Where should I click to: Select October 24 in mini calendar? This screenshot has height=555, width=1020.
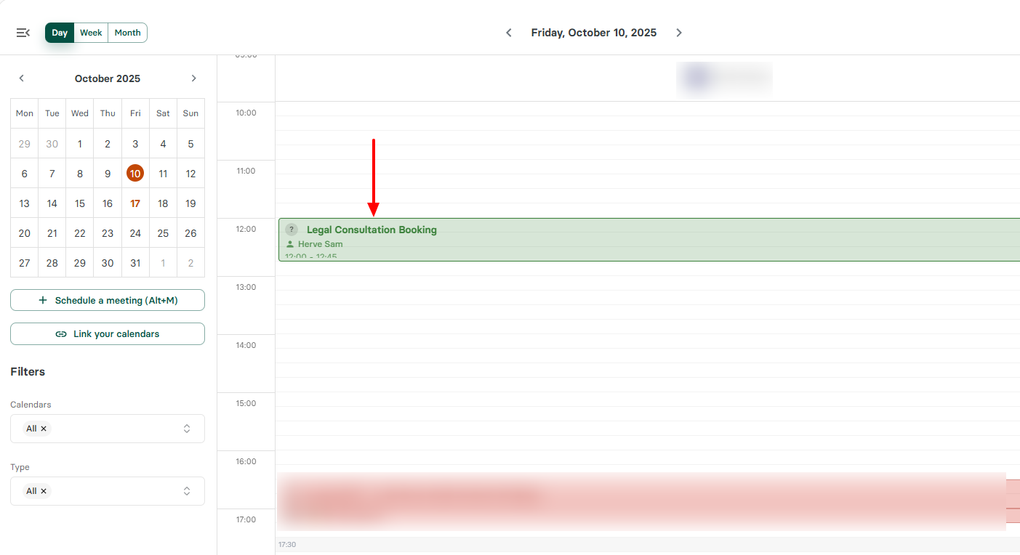135,233
